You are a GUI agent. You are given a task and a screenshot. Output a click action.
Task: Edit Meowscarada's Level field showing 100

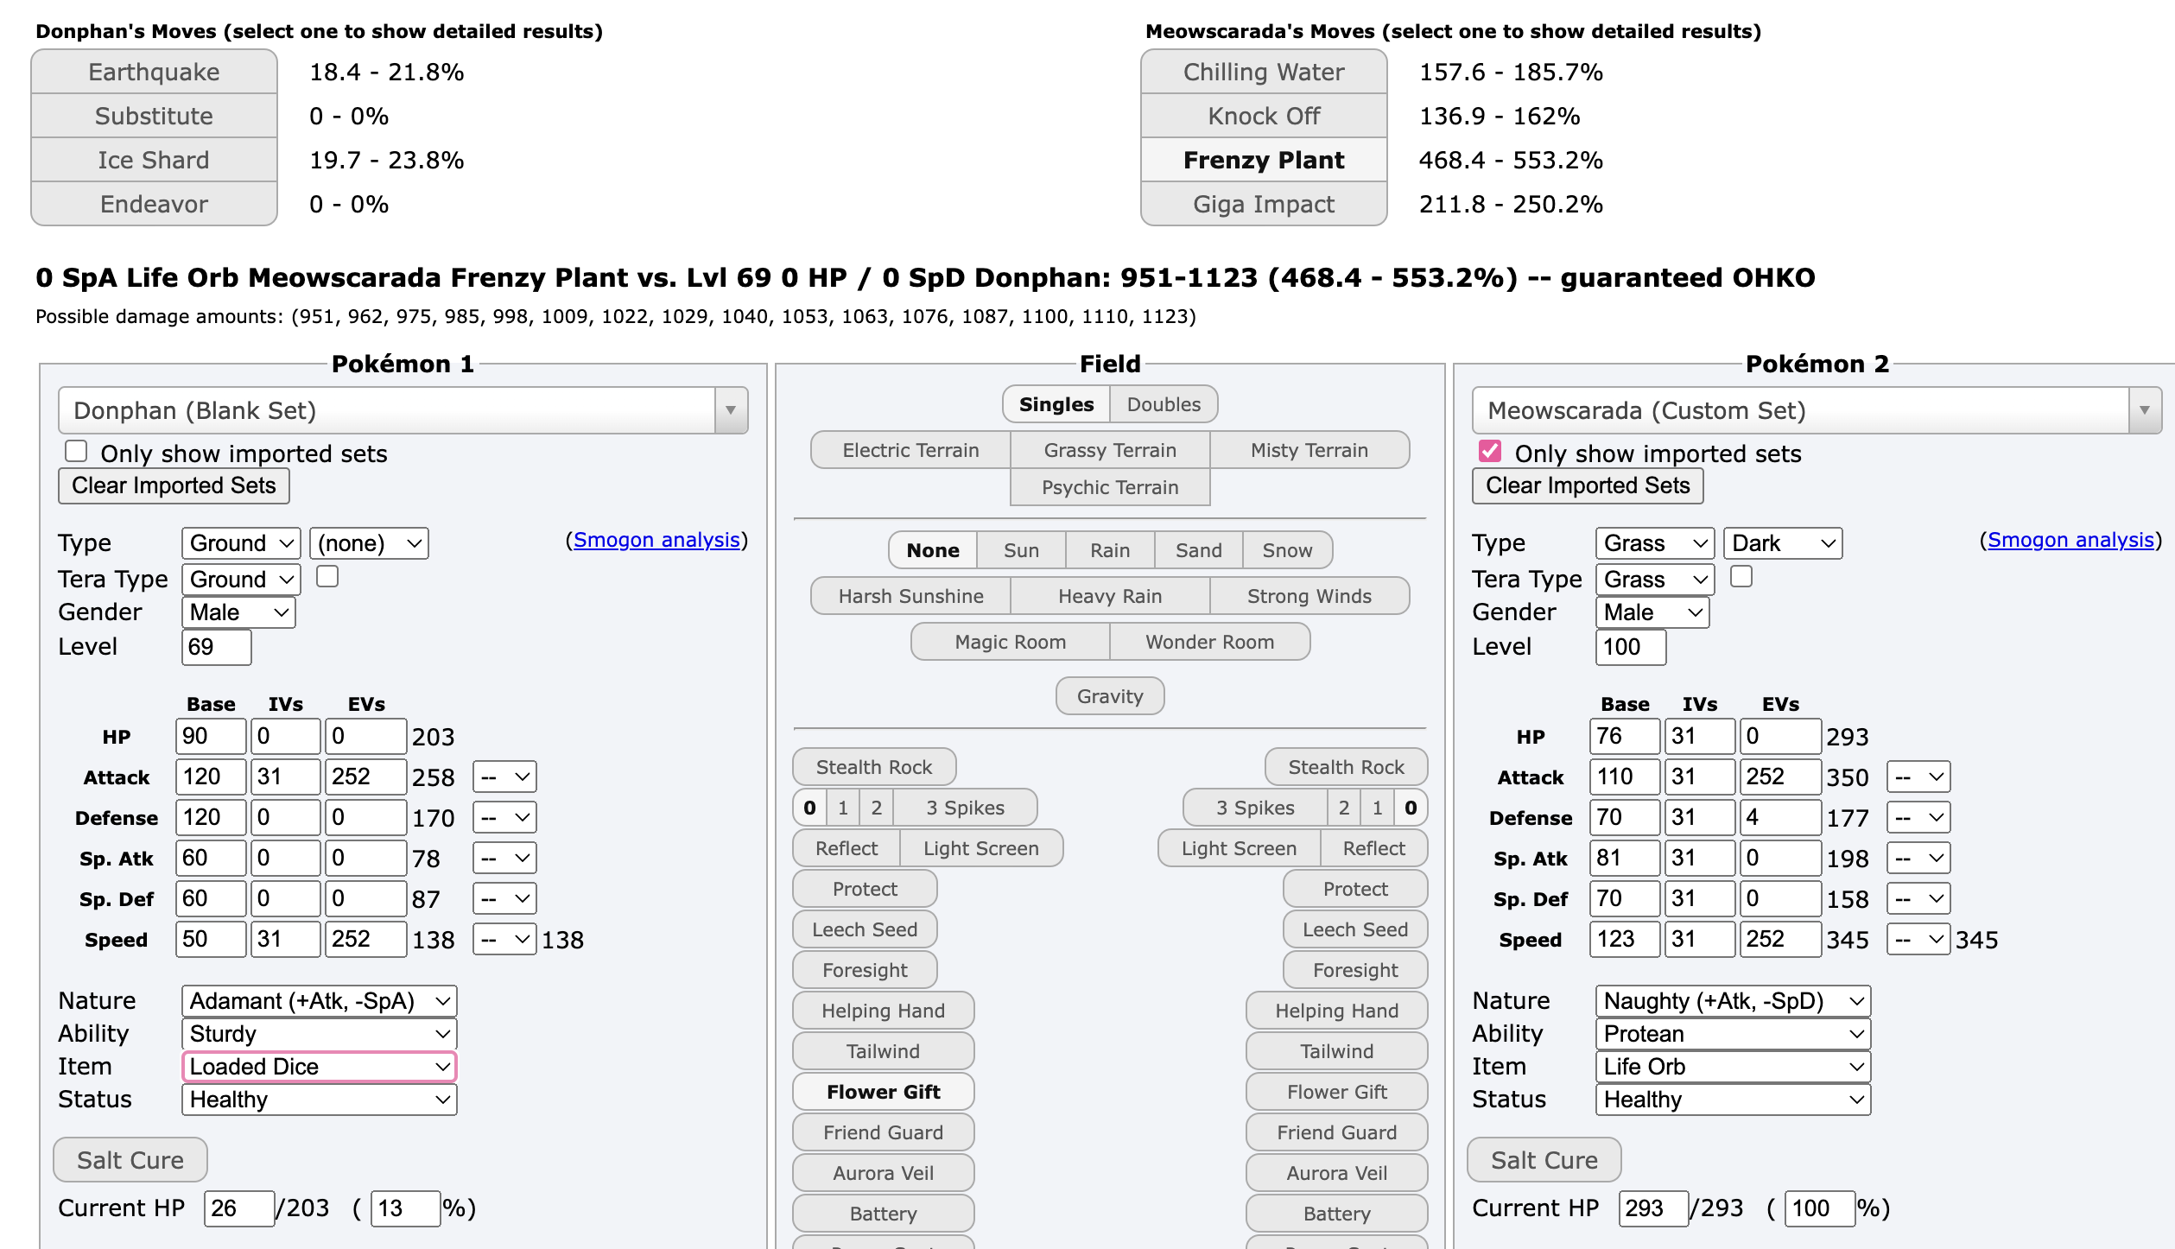pyautogui.click(x=1631, y=647)
